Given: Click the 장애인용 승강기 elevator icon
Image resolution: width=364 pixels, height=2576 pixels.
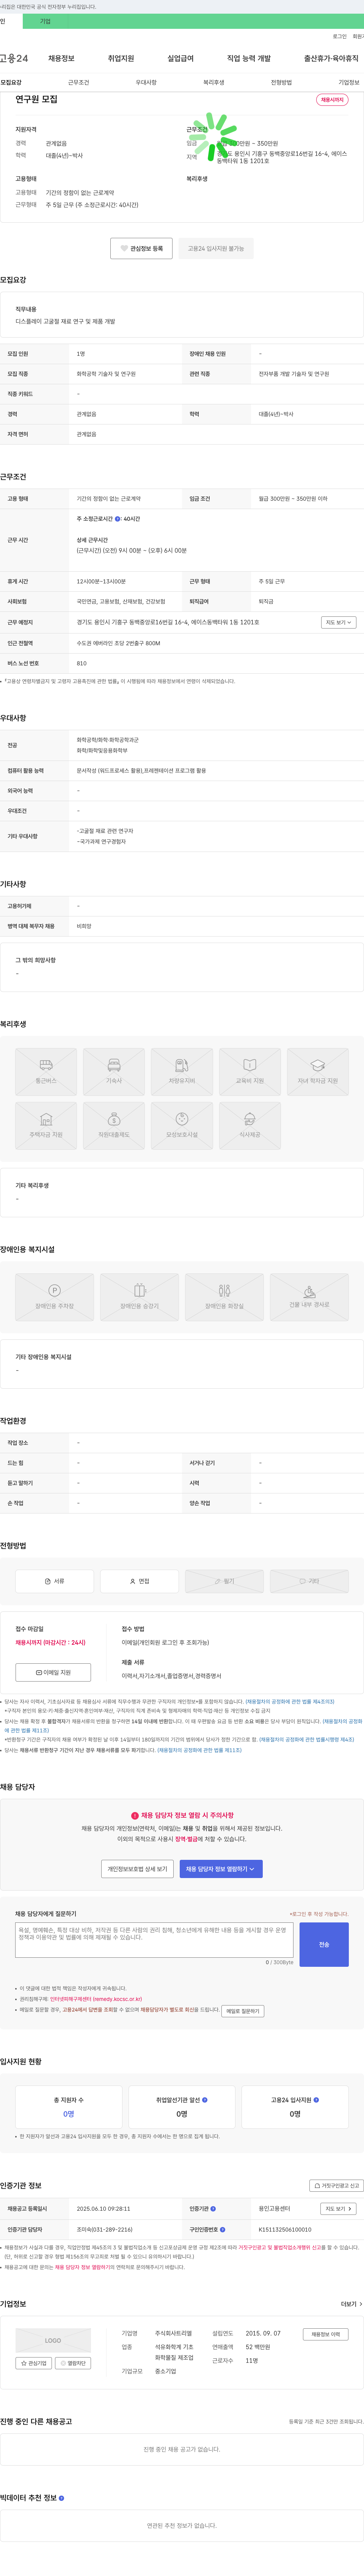Looking at the screenshot, I should 140,1296.
